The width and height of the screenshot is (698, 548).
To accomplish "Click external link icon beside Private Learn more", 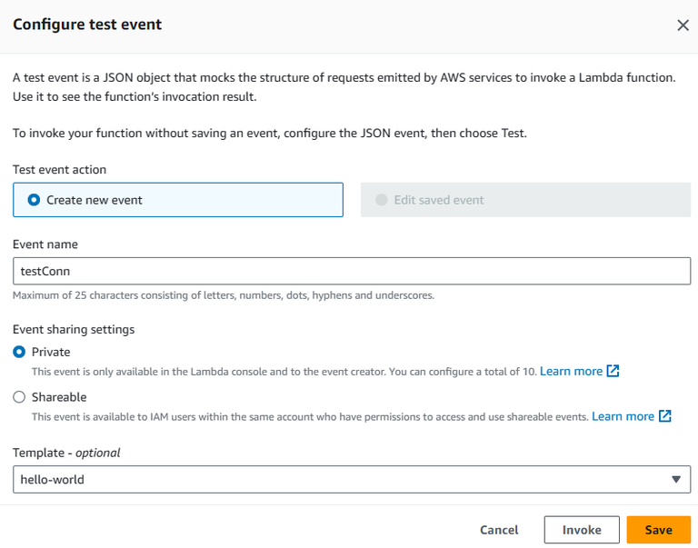I will (x=613, y=371).
